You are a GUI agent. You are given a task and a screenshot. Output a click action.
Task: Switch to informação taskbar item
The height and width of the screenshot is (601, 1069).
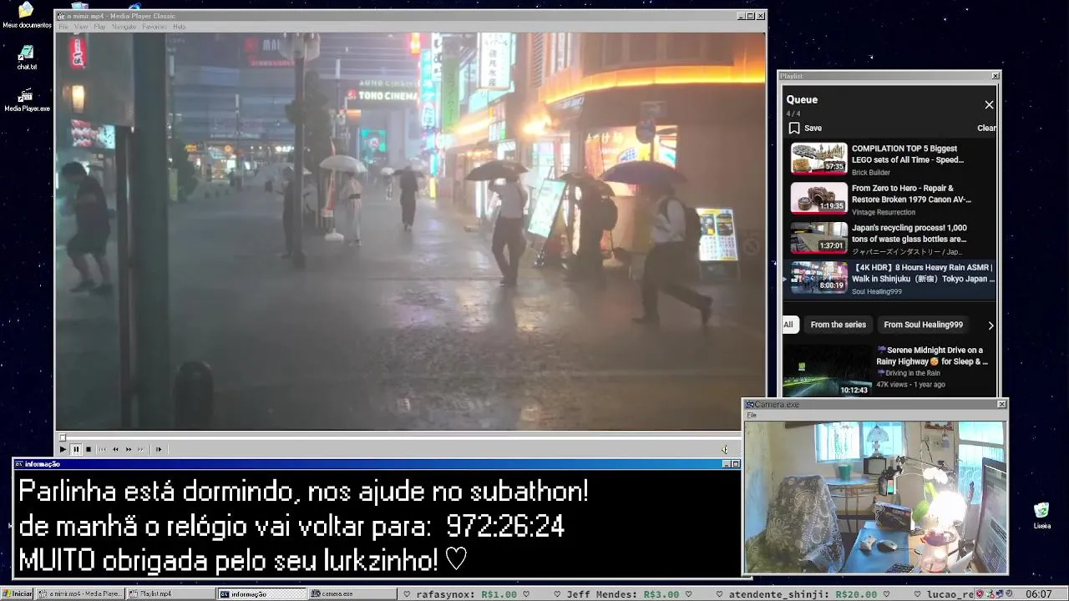262,593
